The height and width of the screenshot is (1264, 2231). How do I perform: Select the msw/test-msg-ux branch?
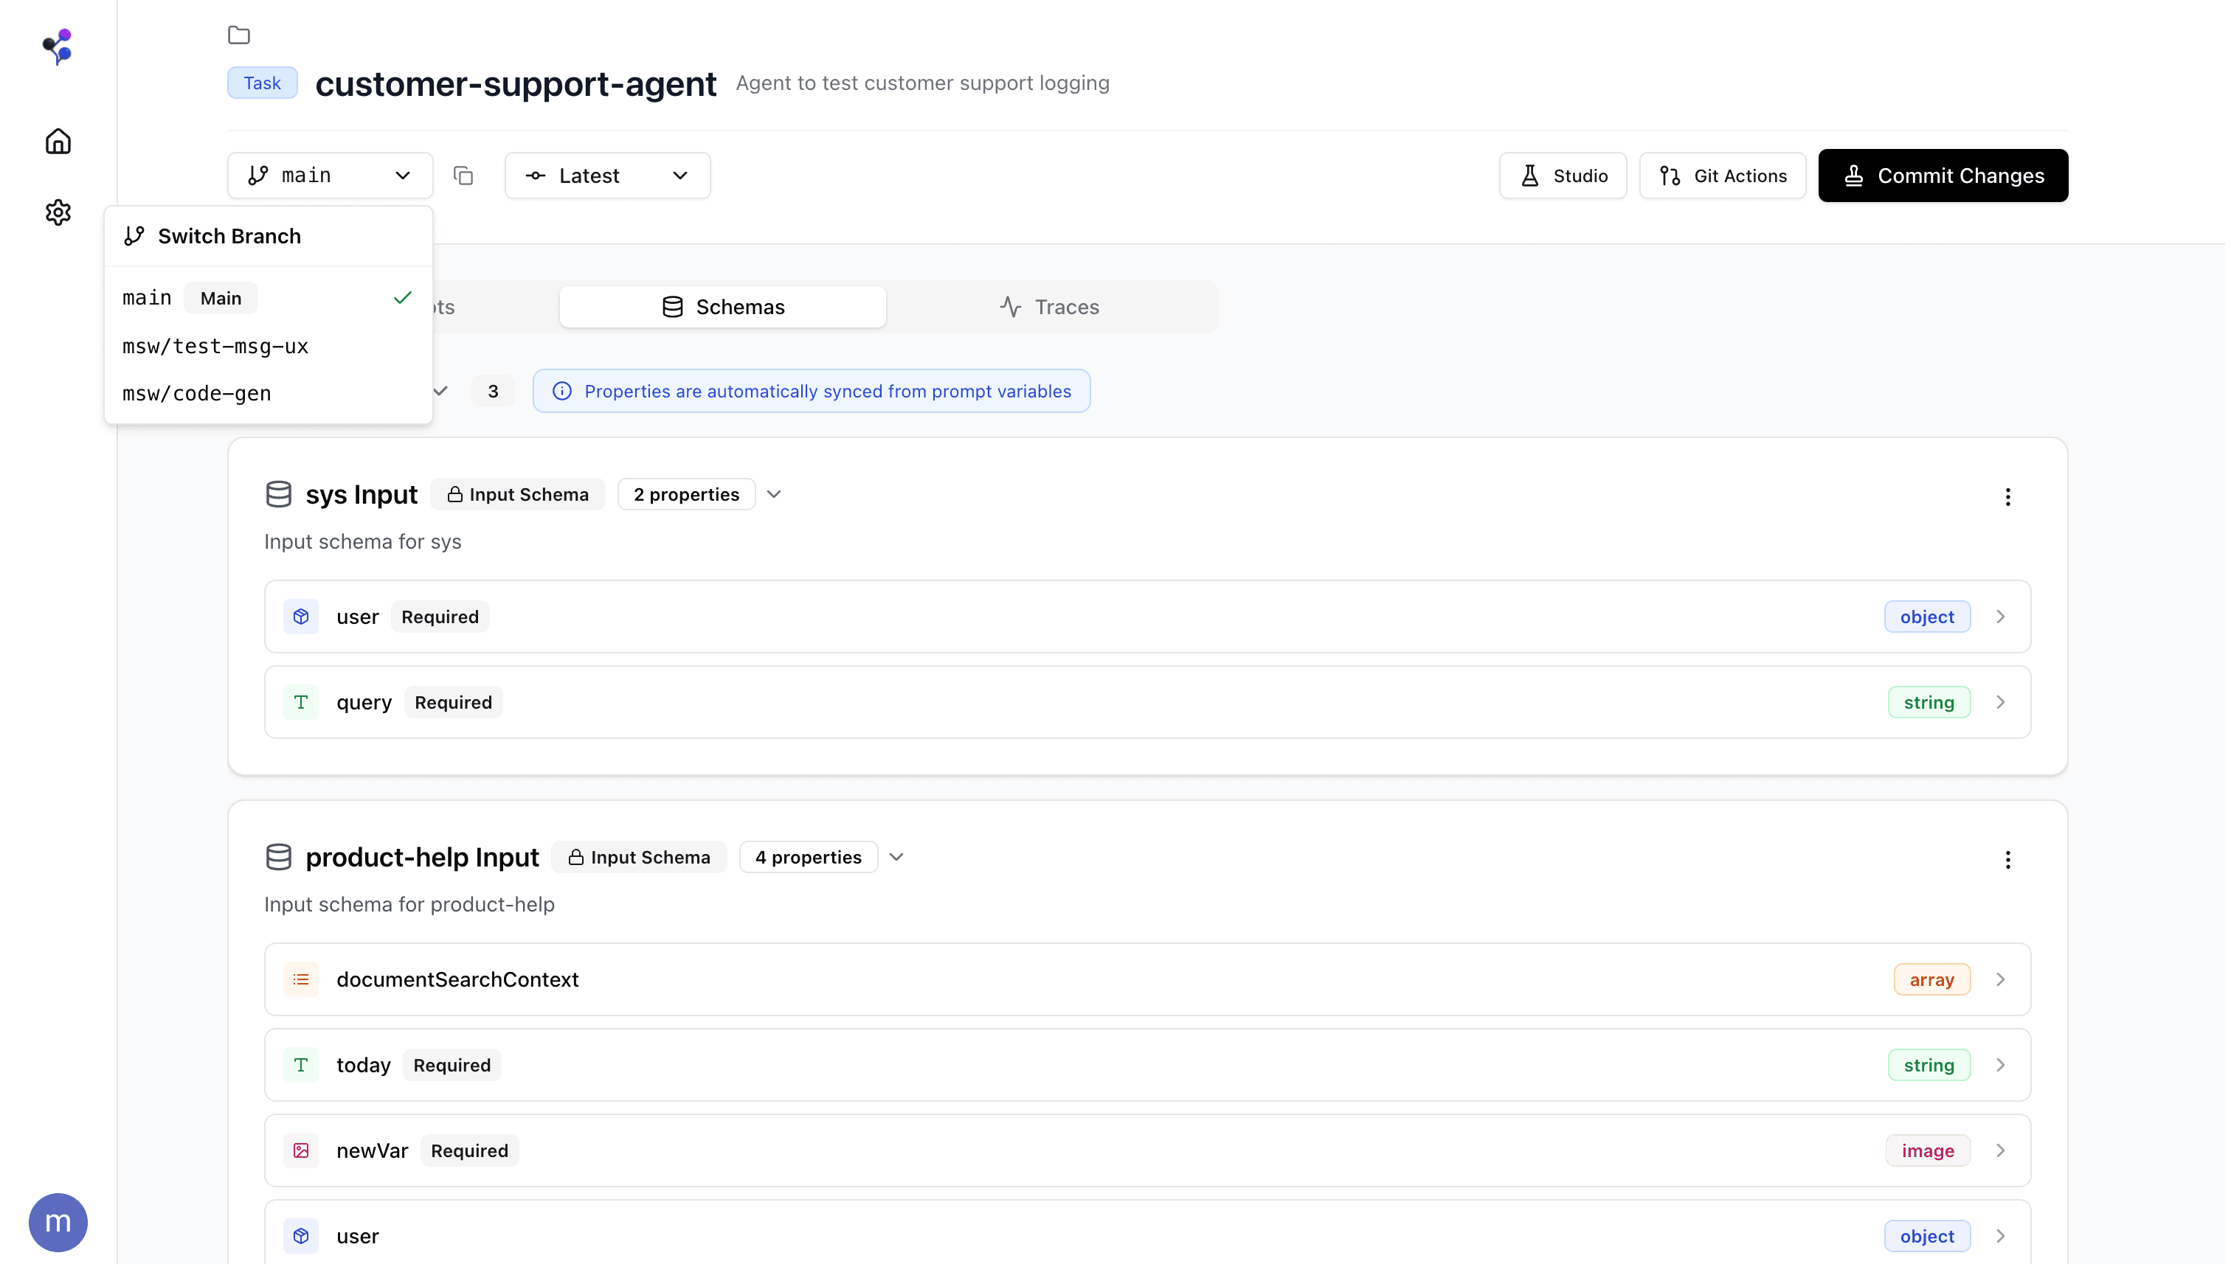click(x=215, y=346)
